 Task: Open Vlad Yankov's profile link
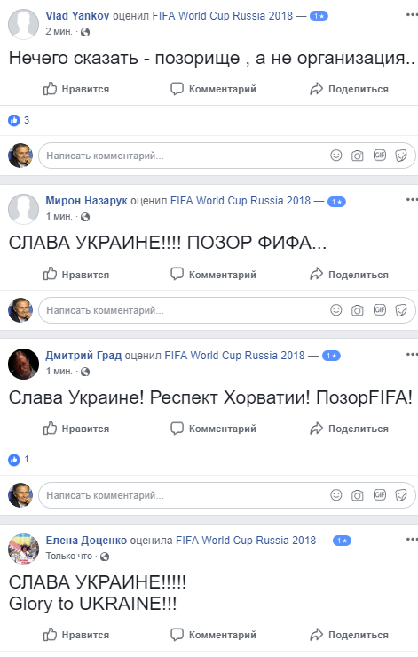77,16
